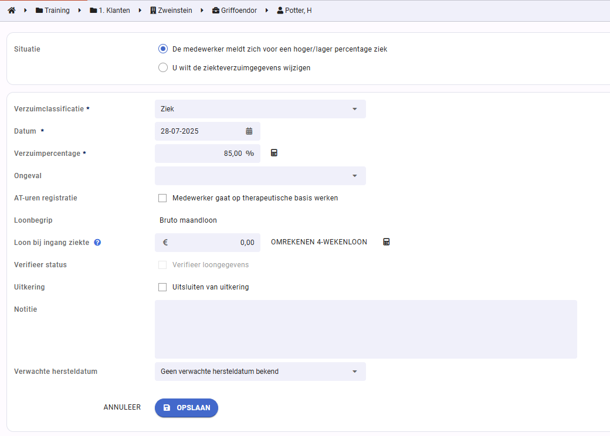
Task: Navigate to Training breadcrumb
Action: pyautogui.click(x=53, y=11)
